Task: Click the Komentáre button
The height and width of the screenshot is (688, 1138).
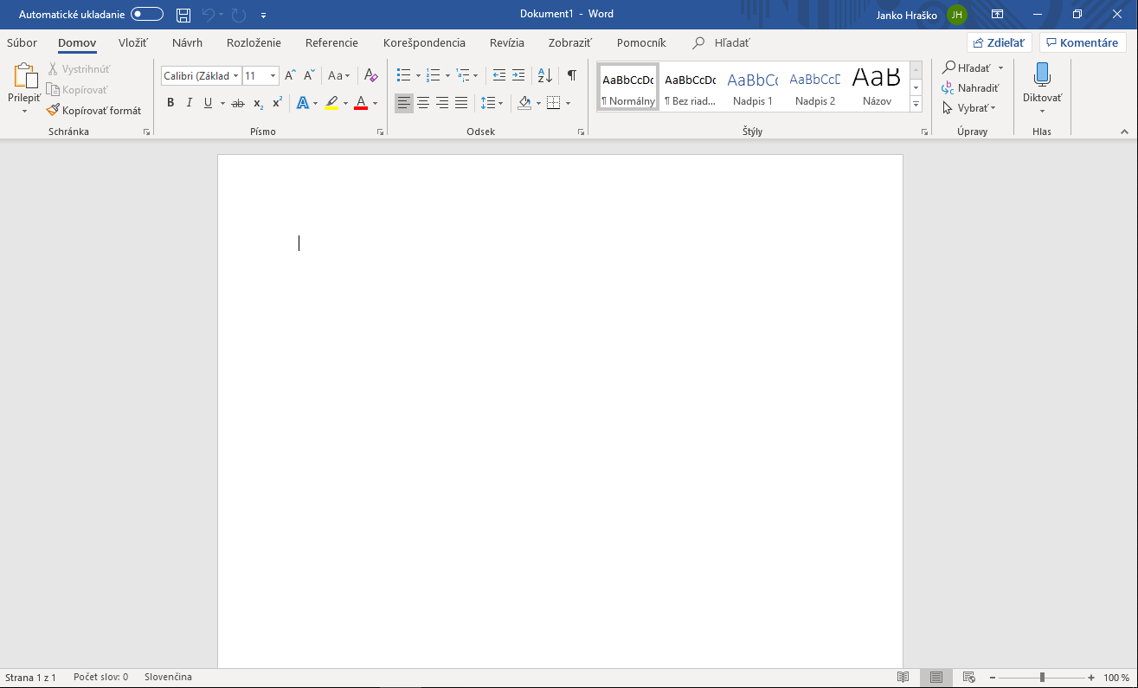Action: pos(1082,42)
